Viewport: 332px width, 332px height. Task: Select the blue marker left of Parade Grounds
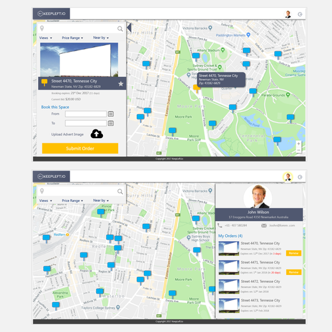(x=253, y=92)
